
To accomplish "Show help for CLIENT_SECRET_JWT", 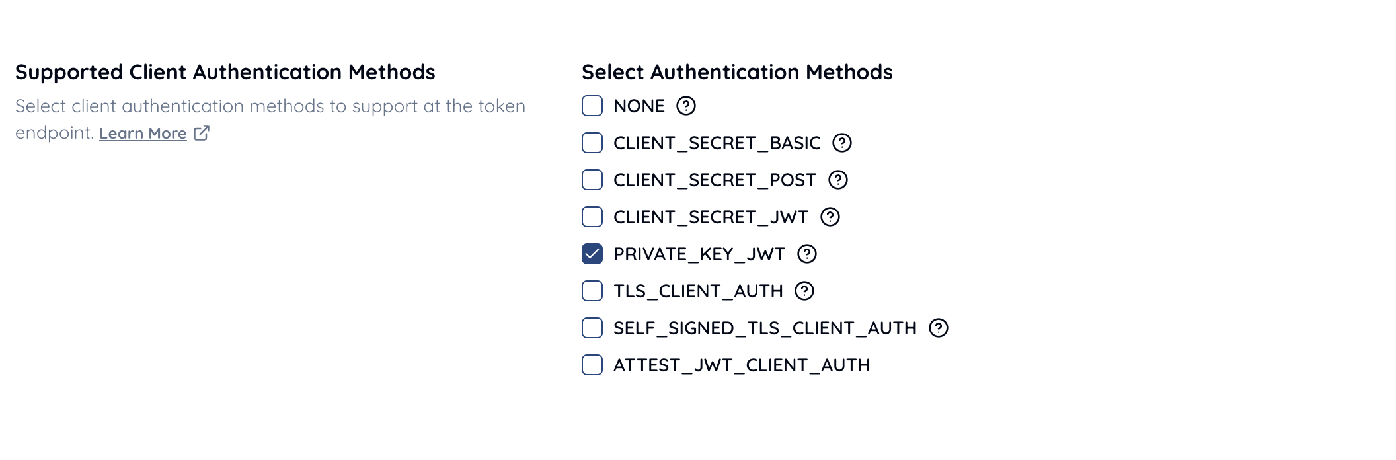I will tap(830, 217).
